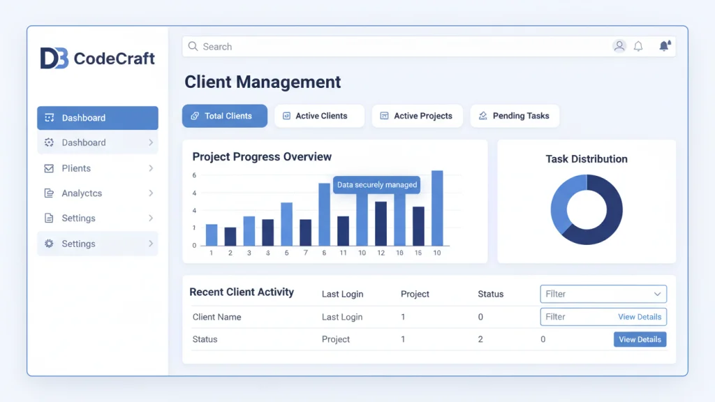Click the Project column header
This screenshot has height=402, width=715.
(x=415, y=294)
